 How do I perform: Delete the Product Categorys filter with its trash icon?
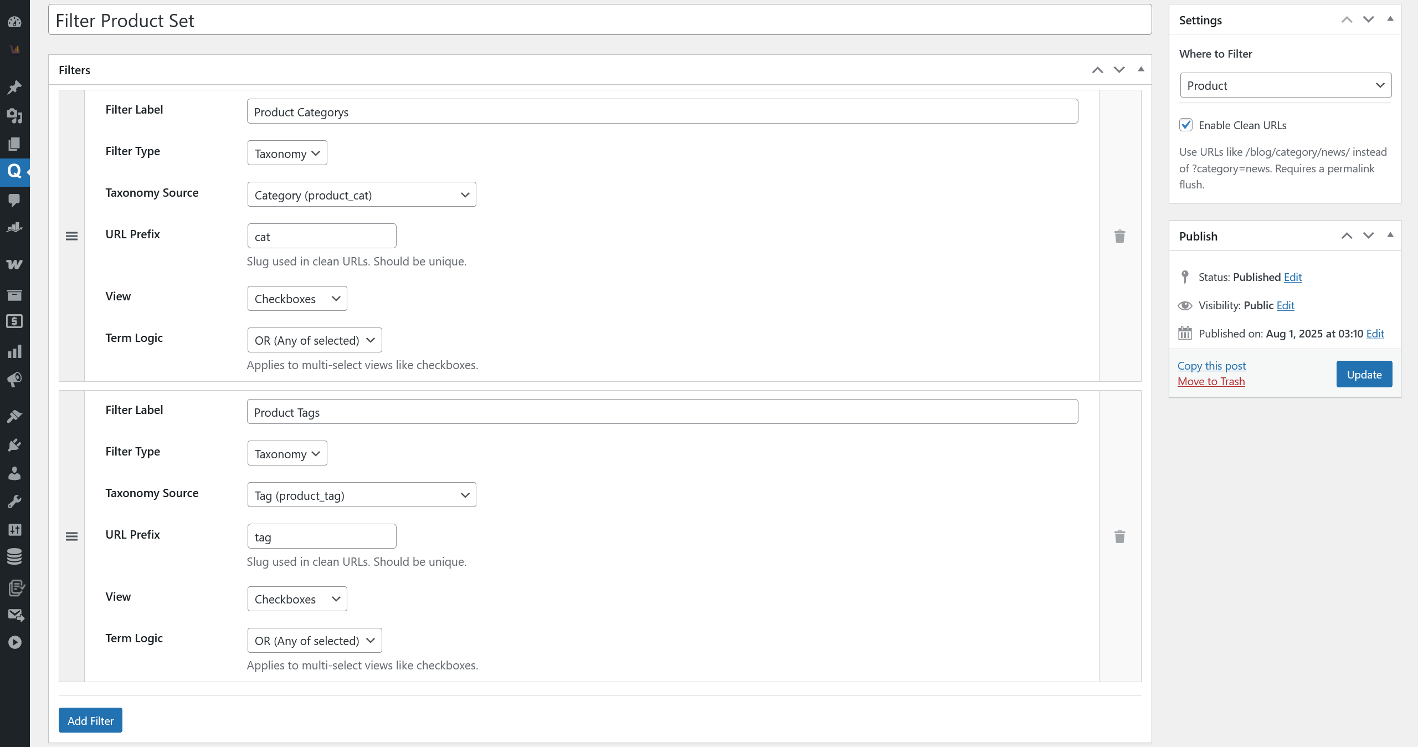(1119, 236)
